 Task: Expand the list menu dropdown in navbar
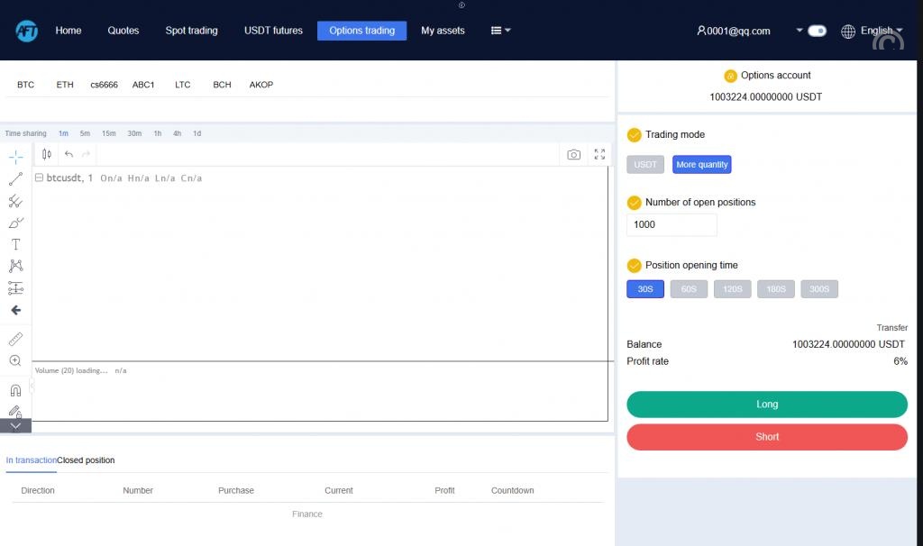tap(500, 31)
